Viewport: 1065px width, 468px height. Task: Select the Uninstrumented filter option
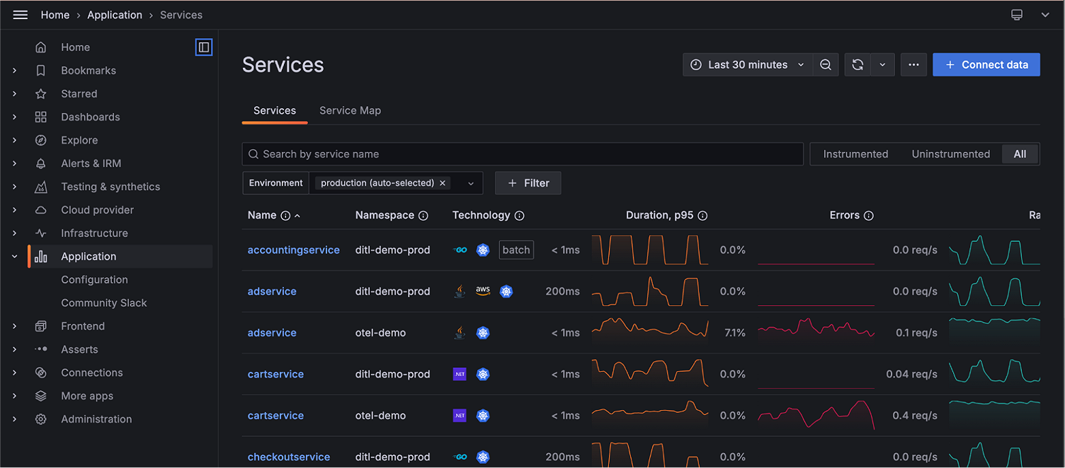[x=950, y=154]
